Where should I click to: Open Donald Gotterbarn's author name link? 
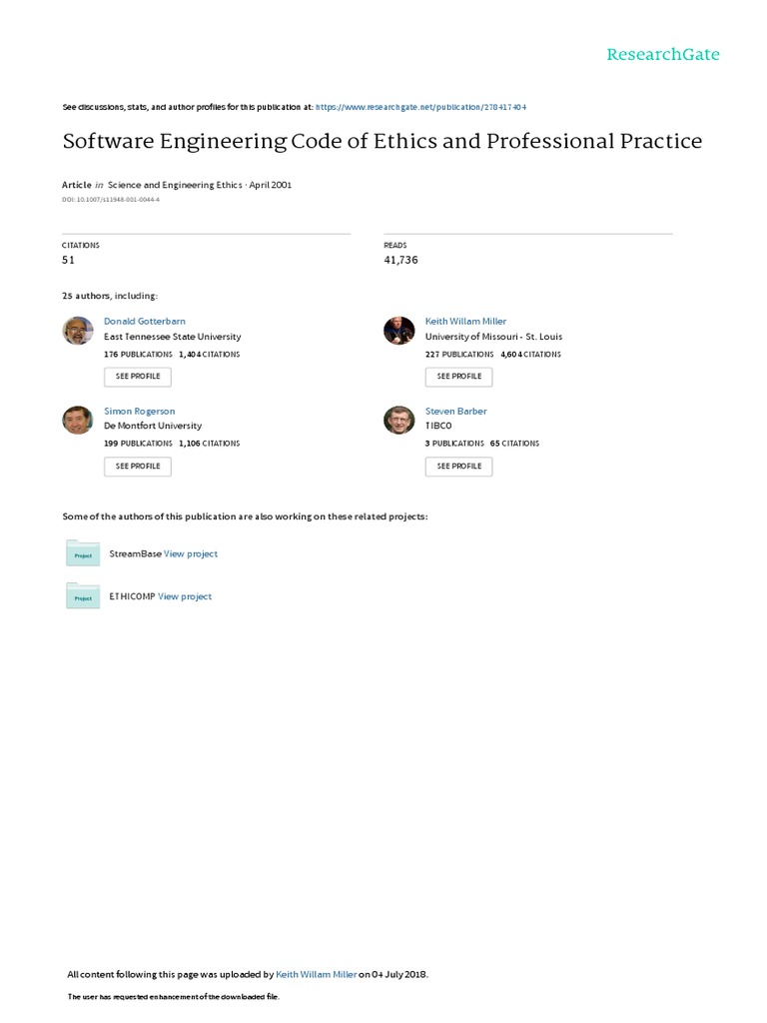coord(145,322)
